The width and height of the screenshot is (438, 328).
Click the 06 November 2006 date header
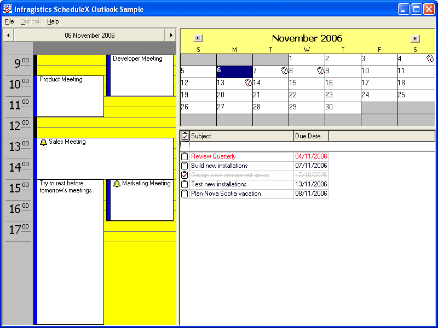90,36
